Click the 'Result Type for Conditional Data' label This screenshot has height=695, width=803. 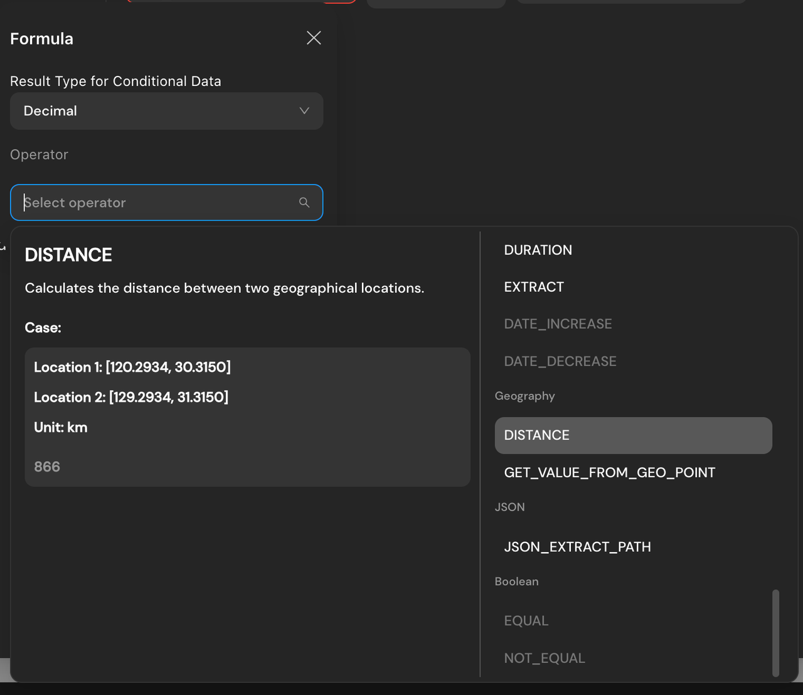point(115,81)
